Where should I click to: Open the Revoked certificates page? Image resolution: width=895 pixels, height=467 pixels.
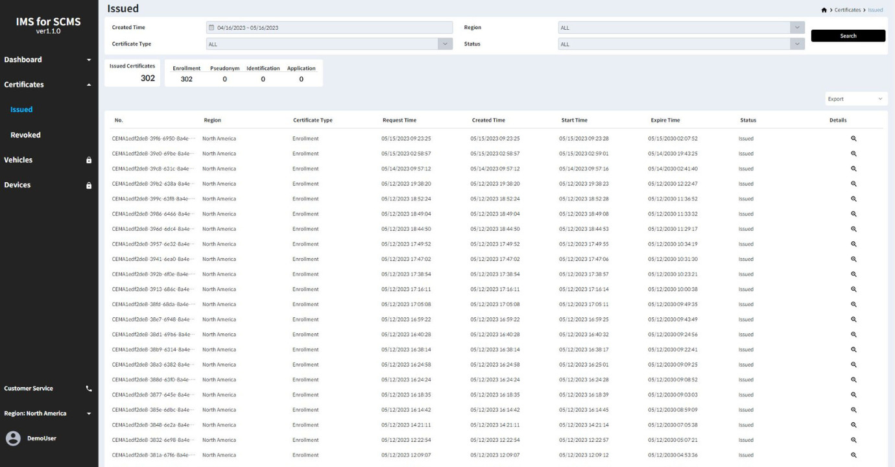click(26, 134)
